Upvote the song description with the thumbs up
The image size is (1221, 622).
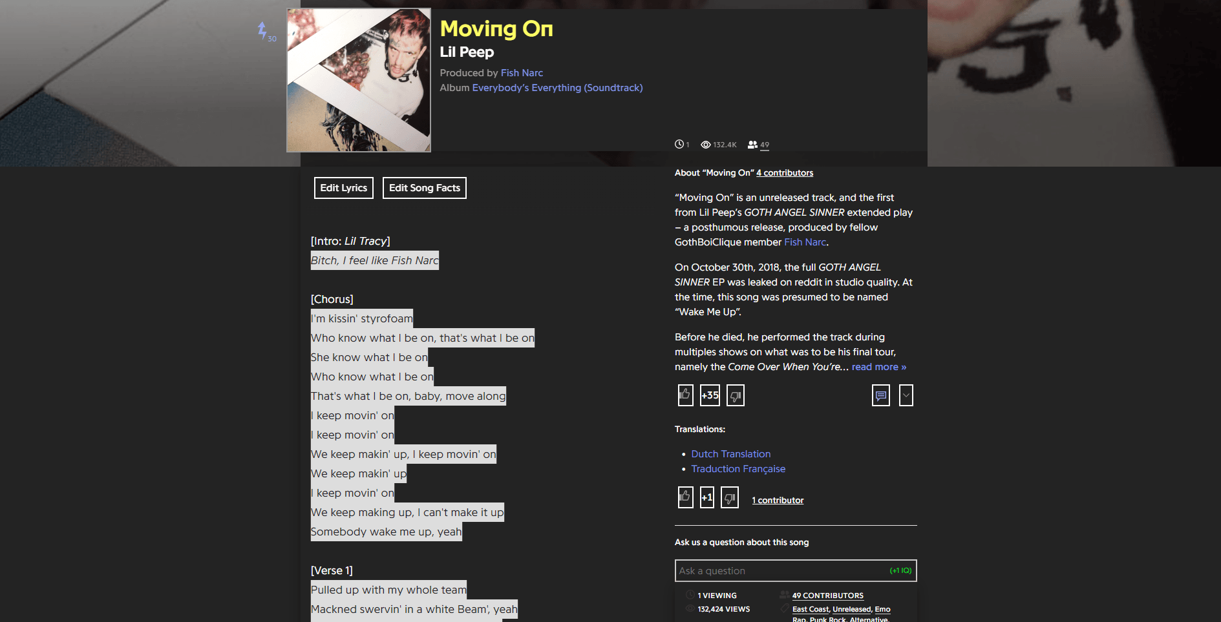tap(685, 395)
